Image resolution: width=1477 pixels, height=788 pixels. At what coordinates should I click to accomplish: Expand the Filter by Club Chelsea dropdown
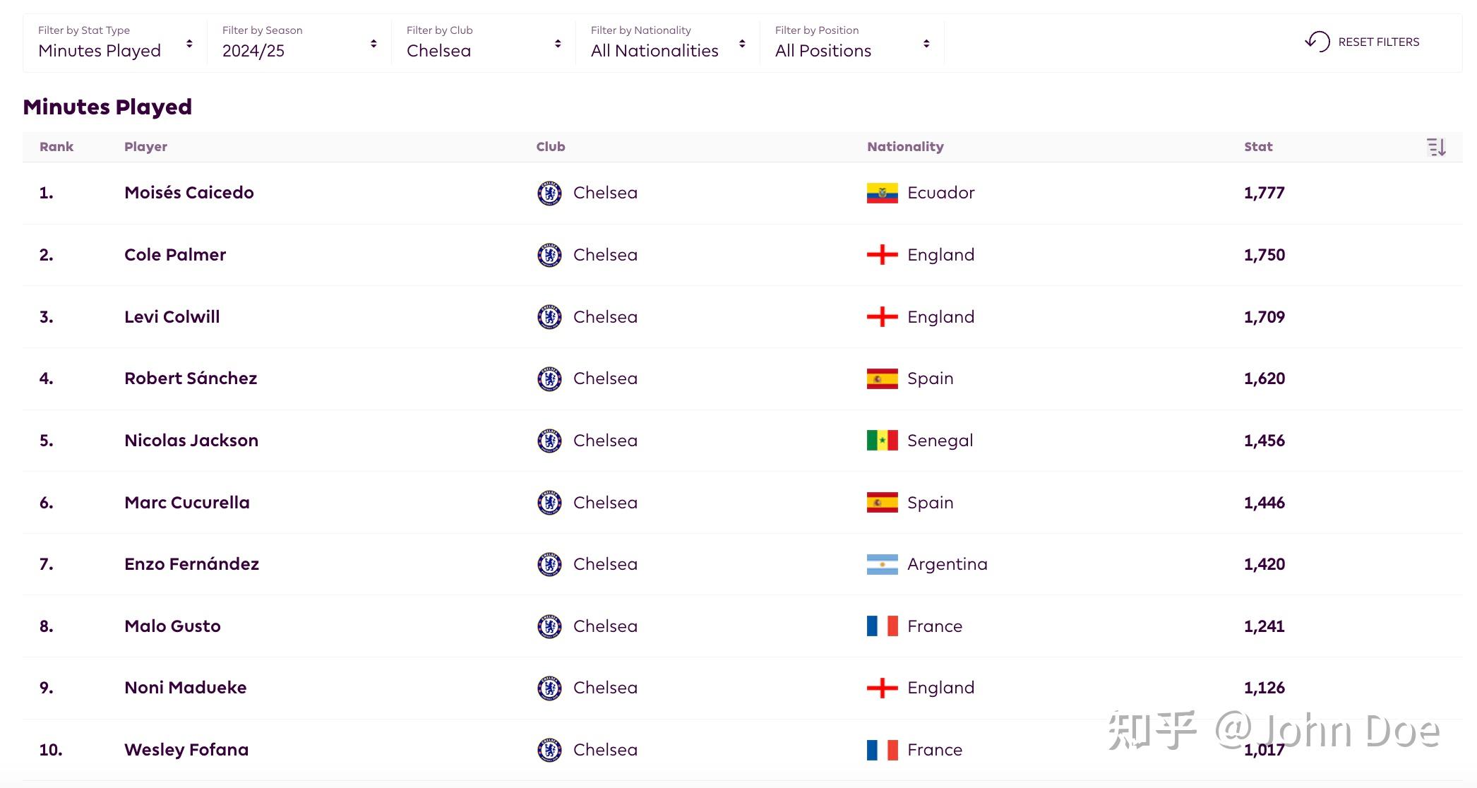pyautogui.click(x=484, y=42)
